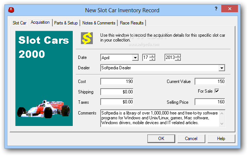Image resolution: width=248 pixels, height=156 pixels.
Task: Click the year field showing 2013
Action: click(170, 57)
